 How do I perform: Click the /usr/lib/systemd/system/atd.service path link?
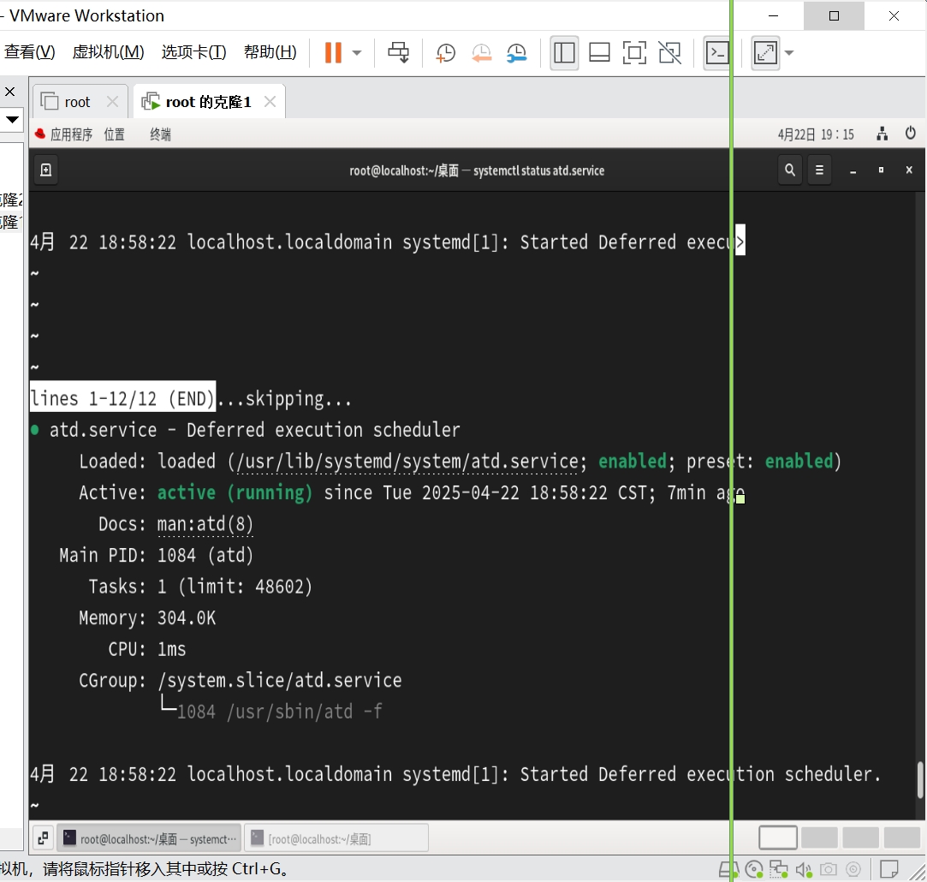pyautogui.click(x=407, y=462)
